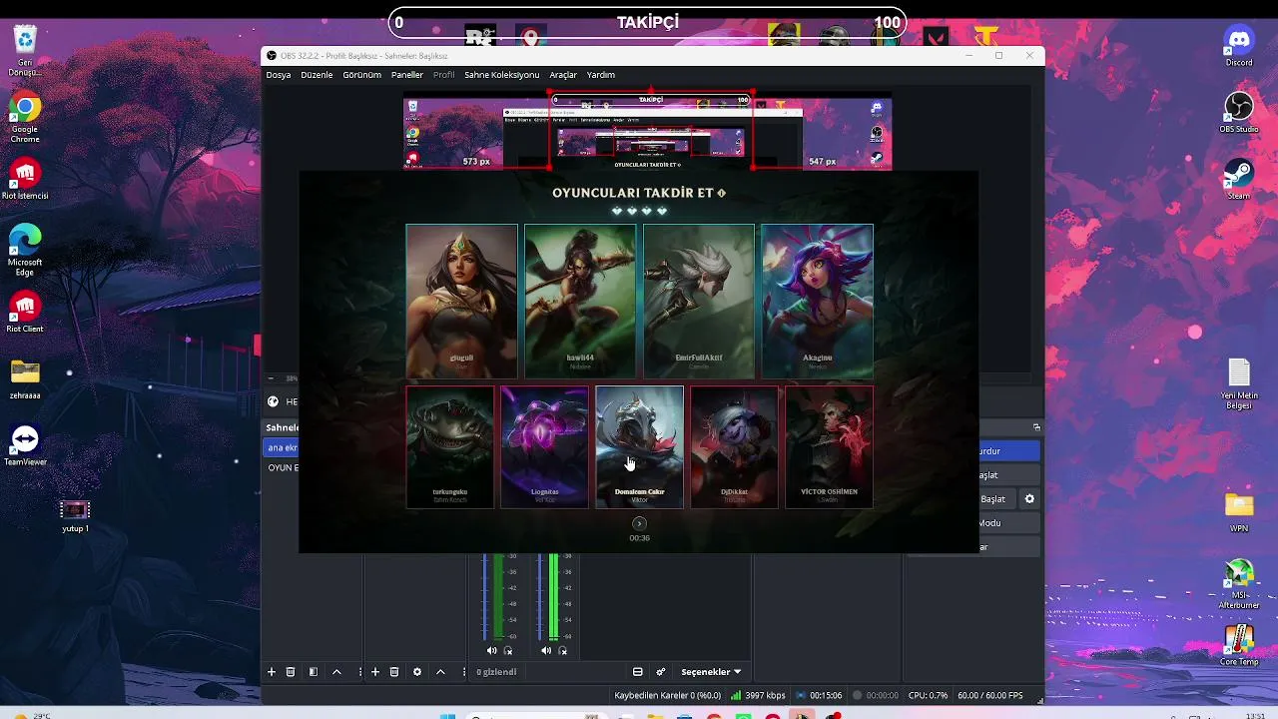Viewport: 1278px width, 719px height.
Task: Honor hawli44 playing Nidalee
Action: [580, 301]
